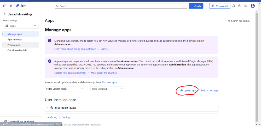Click Explore new app management link

tap(71, 73)
